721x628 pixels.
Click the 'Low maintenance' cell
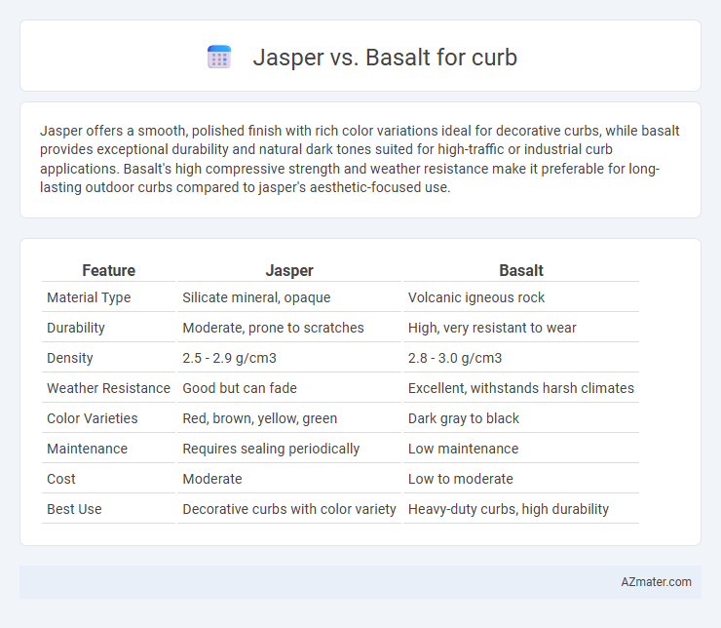click(463, 449)
